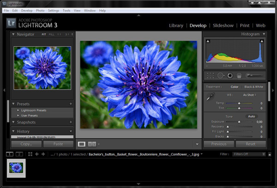The width and height of the screenshot is (277, 188).
Task: Create a new snapshot with plus icon
Action: point(71,122)
